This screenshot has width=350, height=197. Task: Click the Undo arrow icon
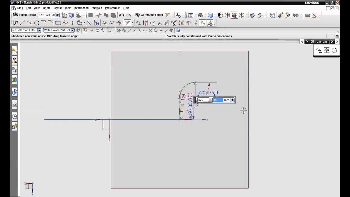click(x=121, y=15)
